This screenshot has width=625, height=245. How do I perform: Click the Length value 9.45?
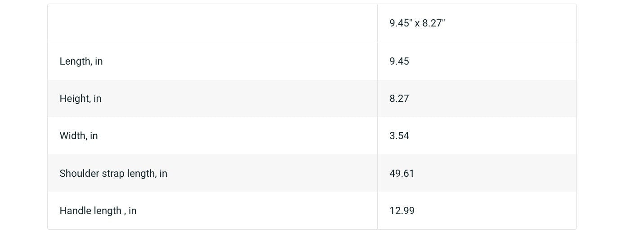pos(399,61)
